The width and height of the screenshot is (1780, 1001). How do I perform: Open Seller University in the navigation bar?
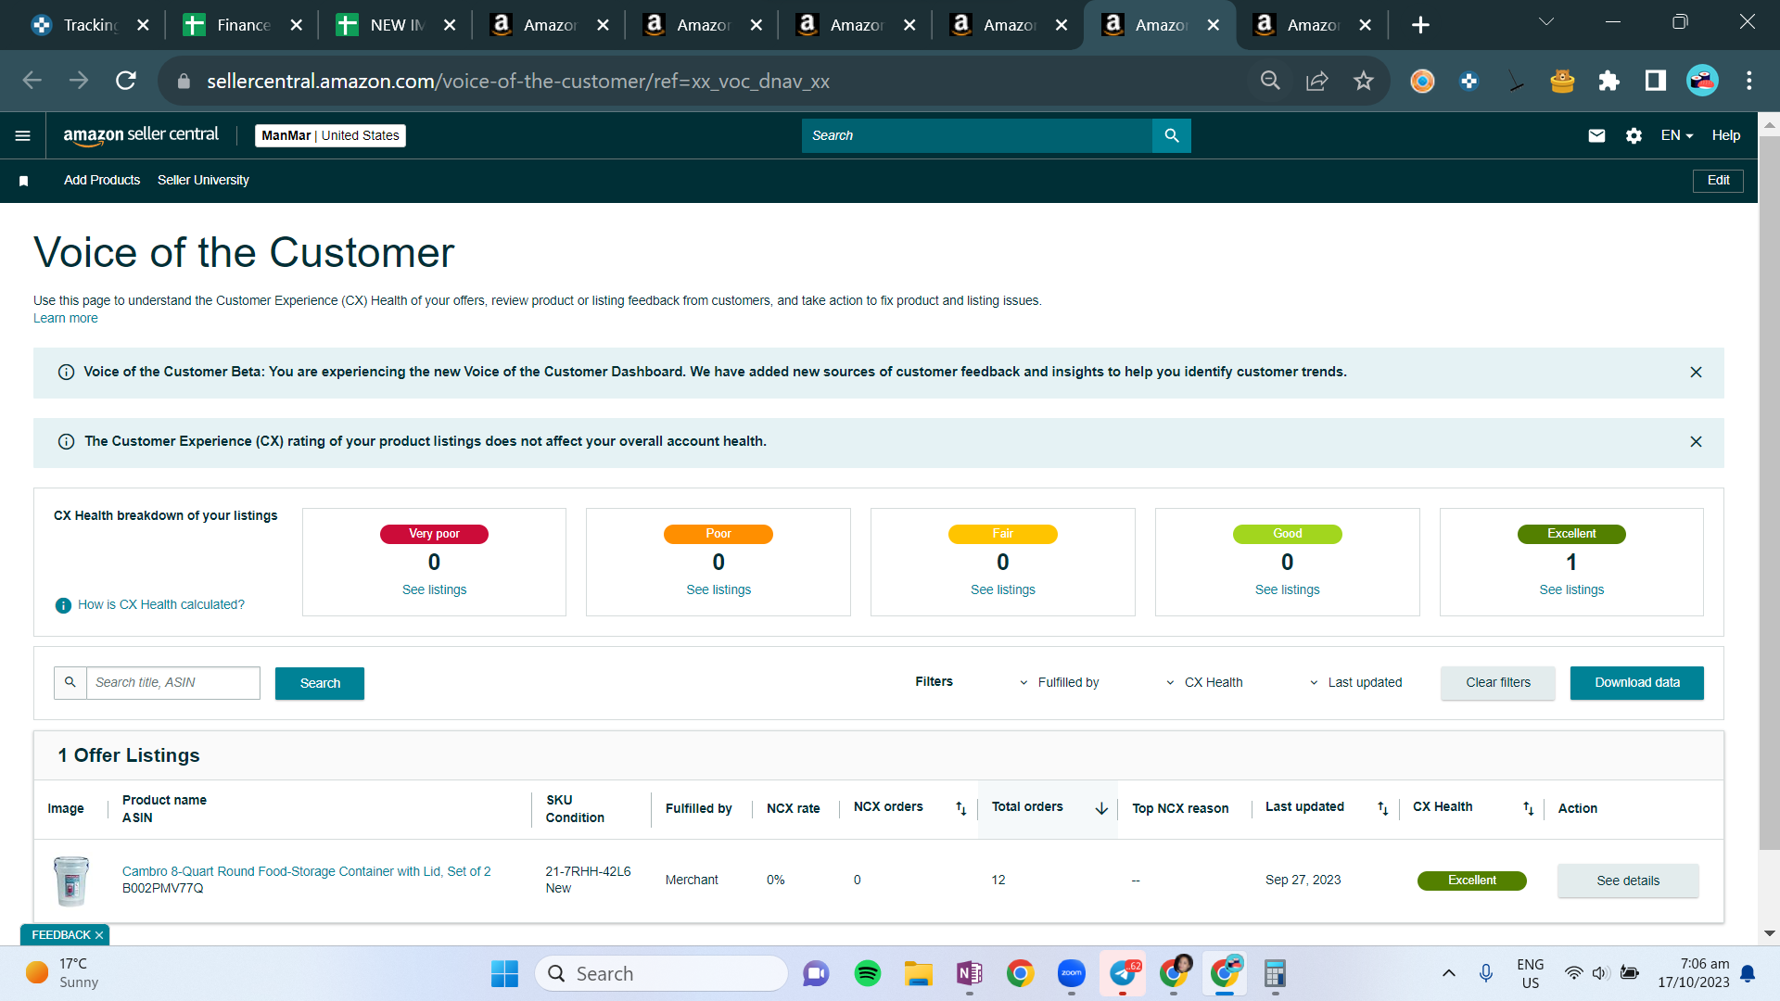pyautogui.click(x=203, y=181)
